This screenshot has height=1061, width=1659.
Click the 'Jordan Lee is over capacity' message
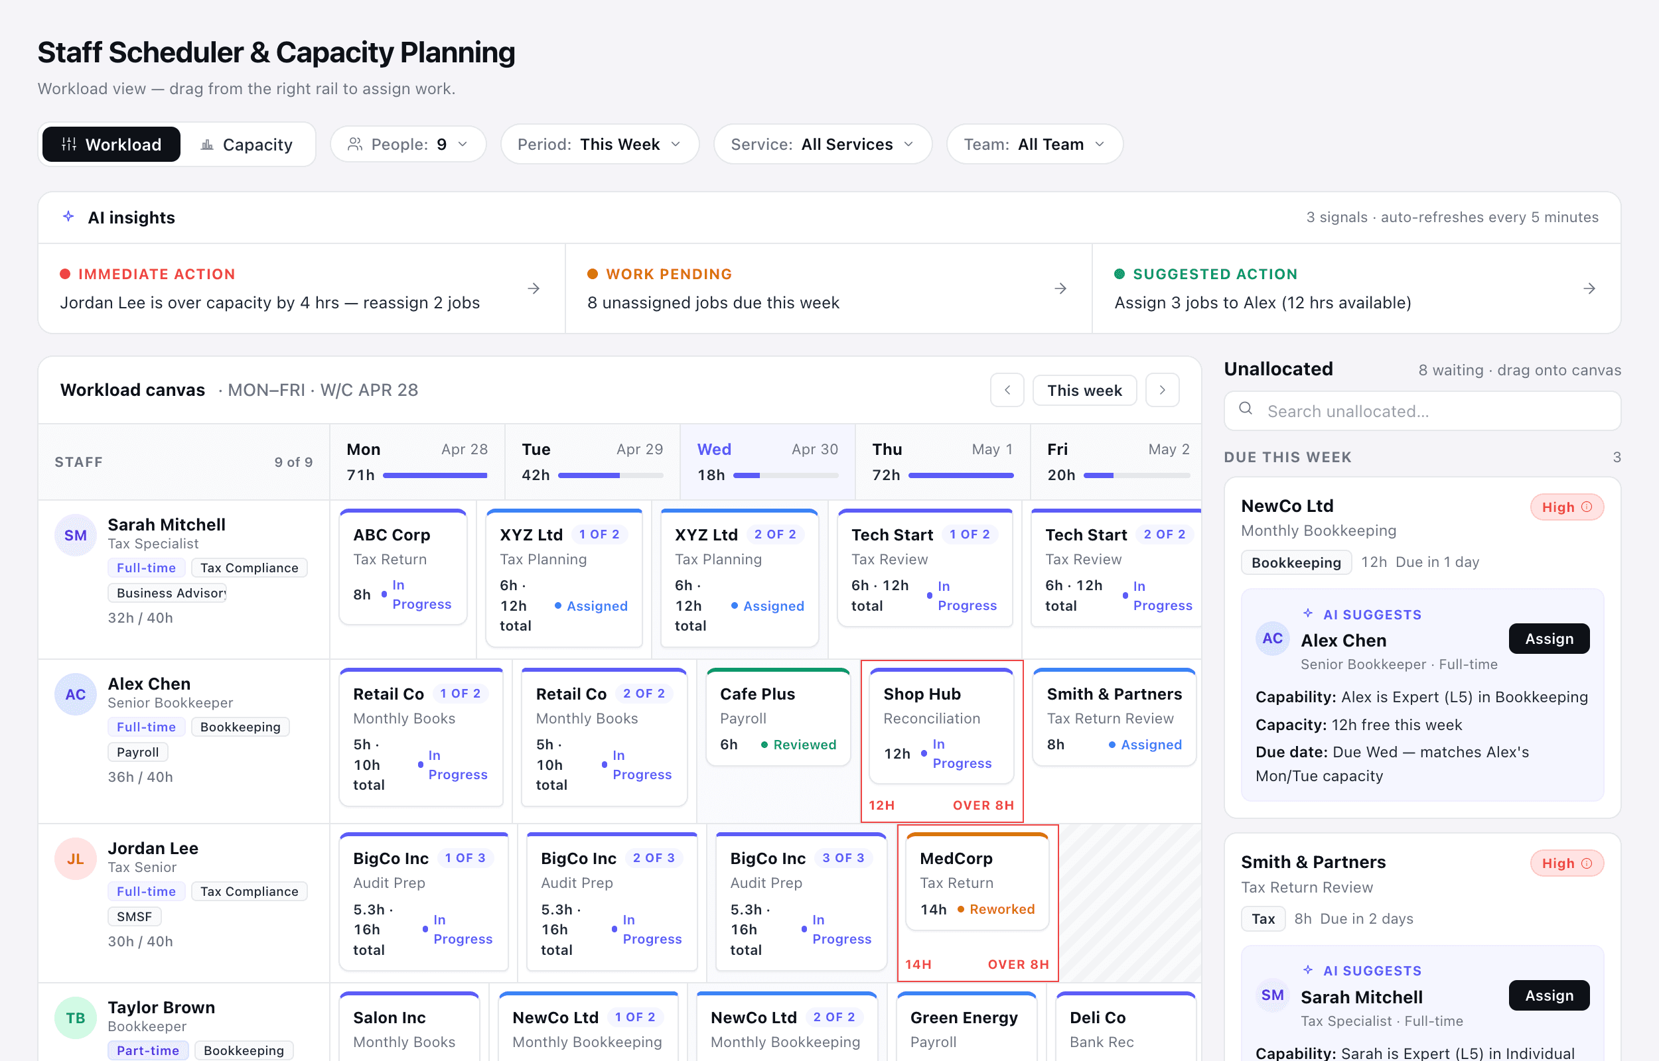point(269,302)
